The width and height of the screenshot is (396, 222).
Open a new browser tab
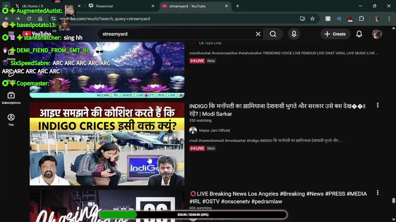coord(238,6)
